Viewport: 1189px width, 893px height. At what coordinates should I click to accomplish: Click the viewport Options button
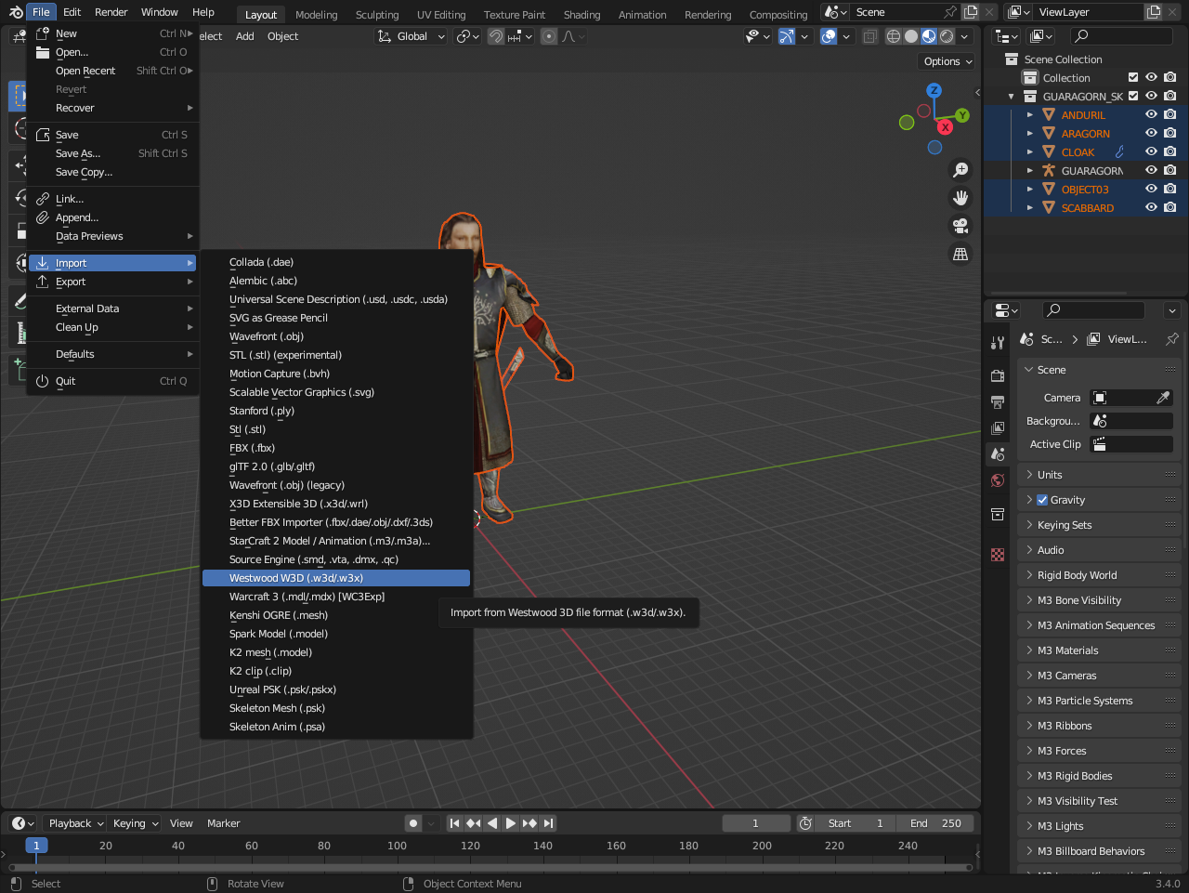point(947,61)
